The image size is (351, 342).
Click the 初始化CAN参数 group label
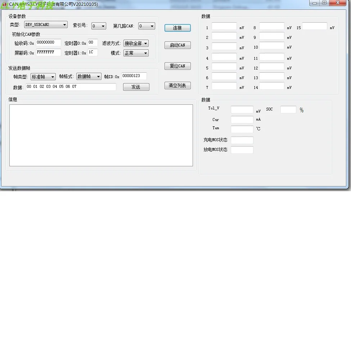point(26,34)
